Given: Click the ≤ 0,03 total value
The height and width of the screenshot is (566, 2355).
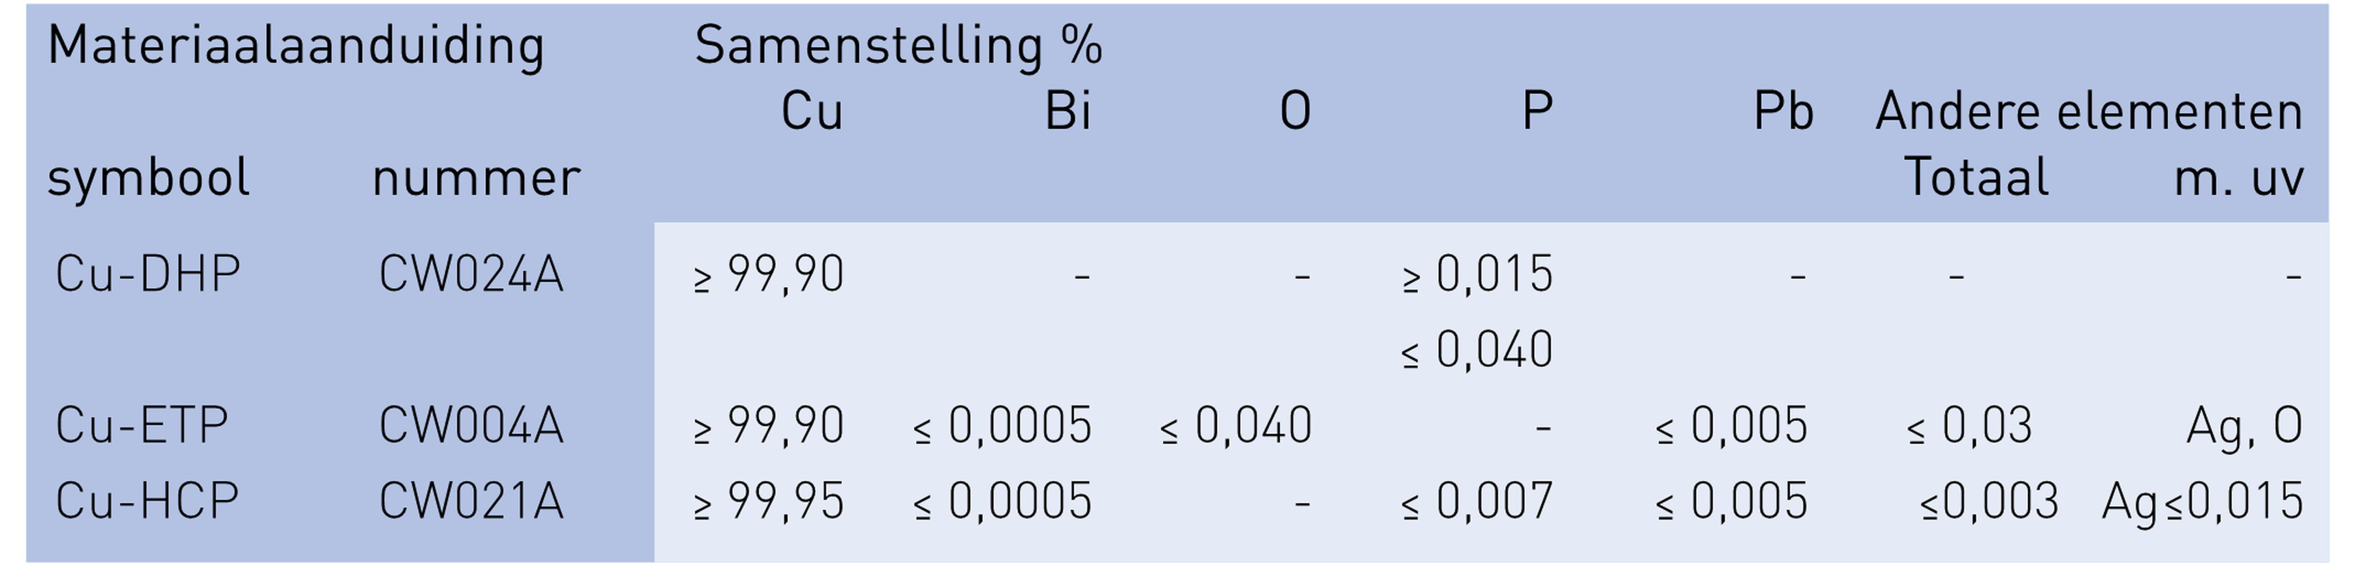Looking at the screenshot, I should [1969, 426].
